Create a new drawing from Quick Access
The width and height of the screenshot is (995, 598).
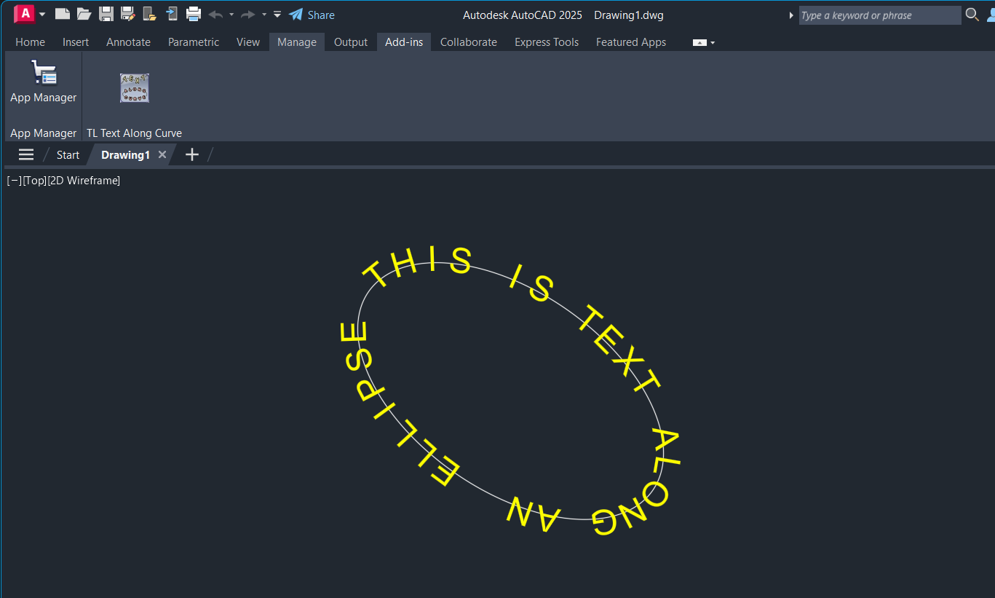[63, 14]
